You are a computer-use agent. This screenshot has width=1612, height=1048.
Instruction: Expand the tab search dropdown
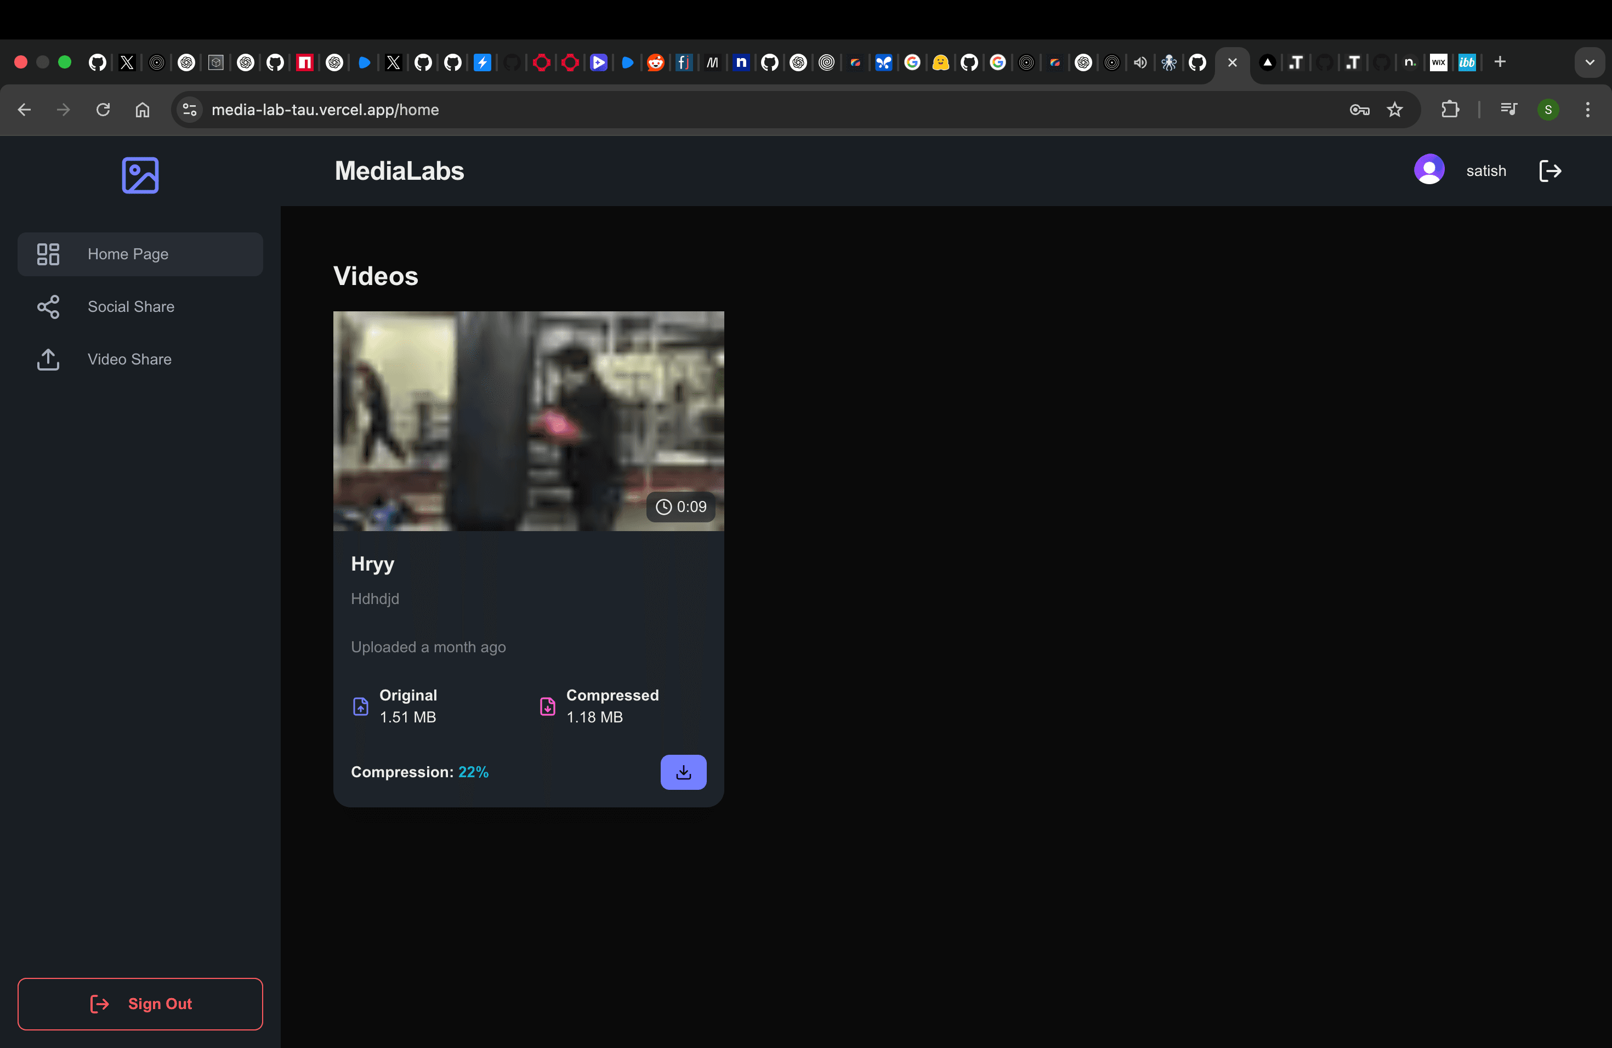tap(1589, 62)
